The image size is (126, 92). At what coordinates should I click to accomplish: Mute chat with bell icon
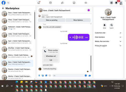pos(105,25)
